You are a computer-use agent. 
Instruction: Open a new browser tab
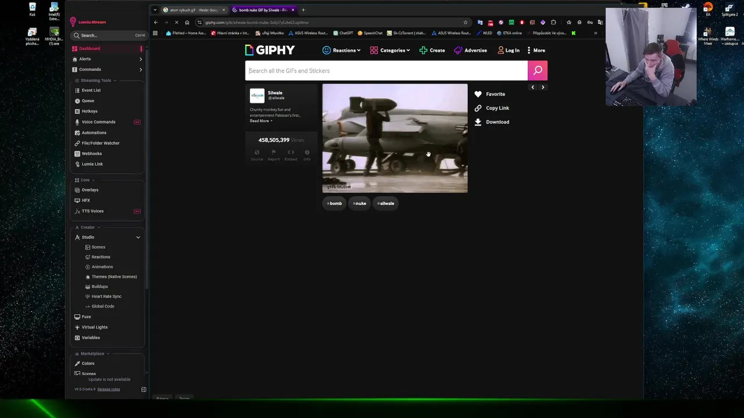tap(303, 10)
